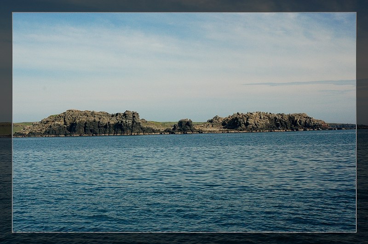Click the top-right corner of the white frame

coord(356,12)
